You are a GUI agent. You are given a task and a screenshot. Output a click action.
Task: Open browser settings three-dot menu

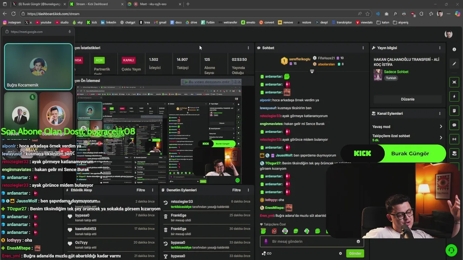(449, 14)
